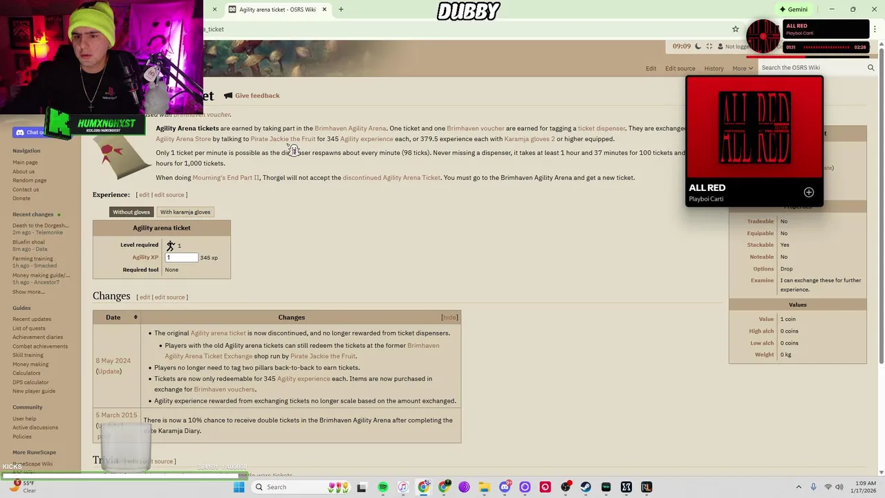The width and height of the screenshot is (885, 498).
Task: Click the Discord Chat button in the sidebar
Action: click(30, 132)
